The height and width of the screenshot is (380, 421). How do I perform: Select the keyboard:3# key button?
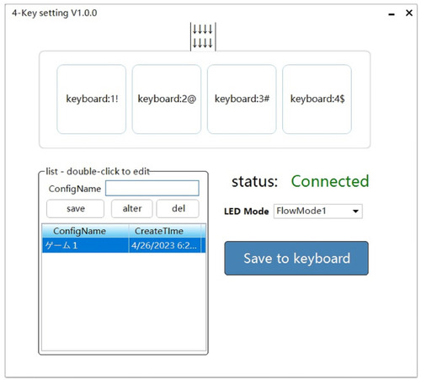(x=242, y=99)
